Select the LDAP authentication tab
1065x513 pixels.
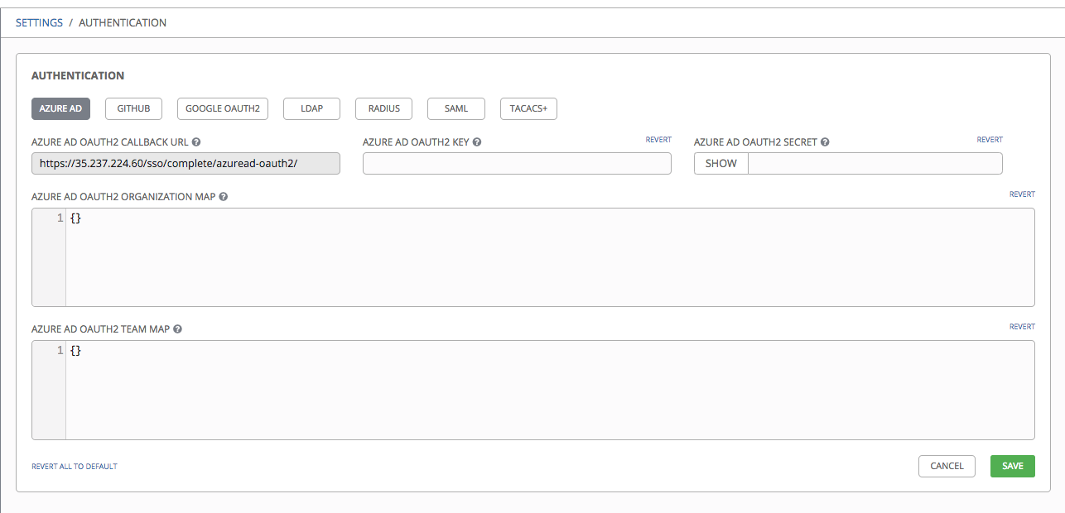pos(311,108)
